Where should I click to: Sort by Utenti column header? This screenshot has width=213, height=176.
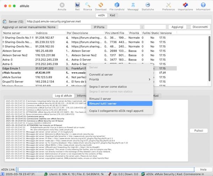(x=115, y=33)
